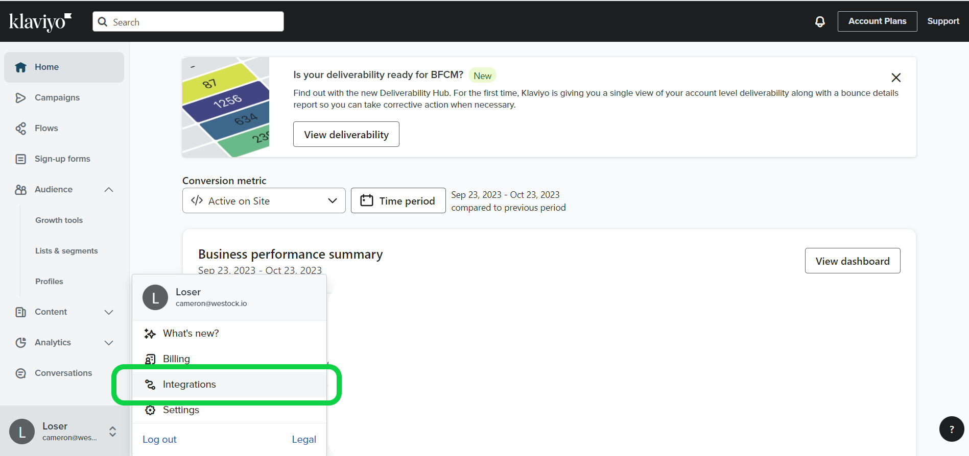
Task: Click the Integrations icon in account menu
Action: click(150, 385)
